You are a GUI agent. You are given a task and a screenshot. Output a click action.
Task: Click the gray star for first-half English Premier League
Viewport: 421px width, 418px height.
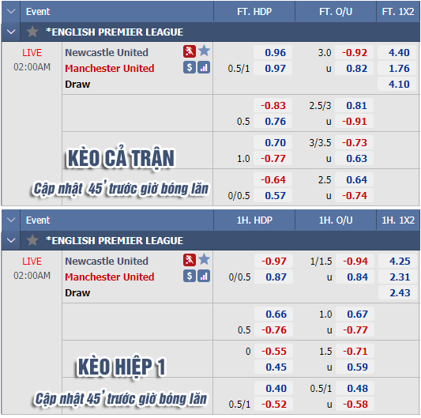32,240
